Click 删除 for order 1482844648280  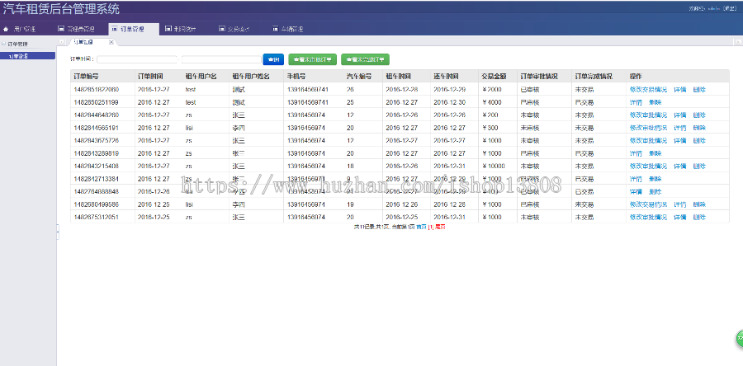coord(699,115)
